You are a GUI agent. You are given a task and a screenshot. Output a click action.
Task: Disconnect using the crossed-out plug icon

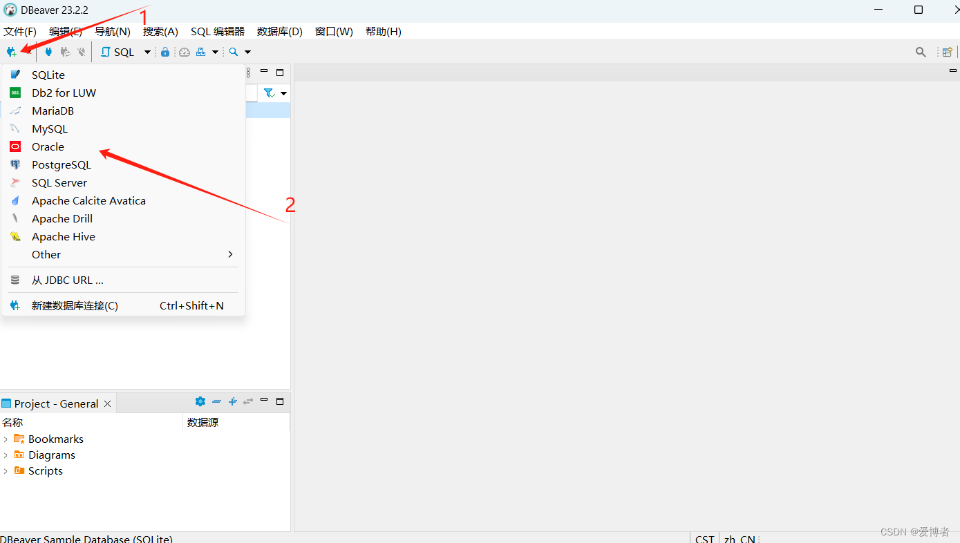coord(82,51)
